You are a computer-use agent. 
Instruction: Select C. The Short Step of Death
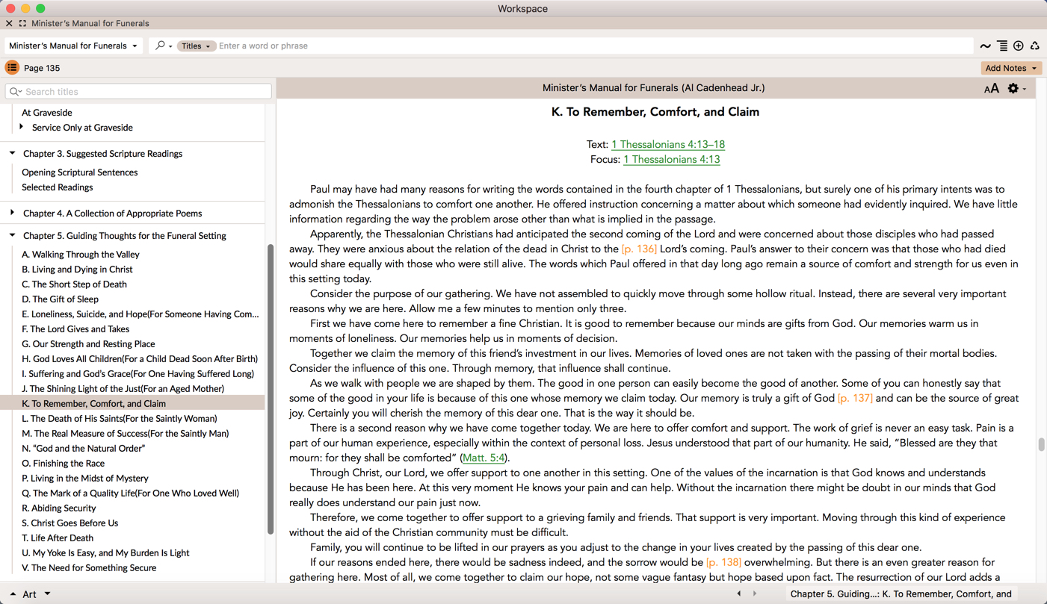click(x=74, y=284)
